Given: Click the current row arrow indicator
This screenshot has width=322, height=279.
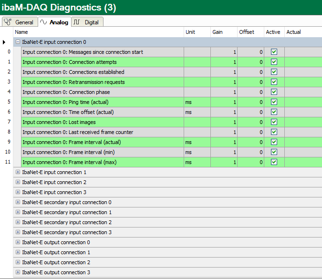Looking at the screenshot, I should 4,42.
